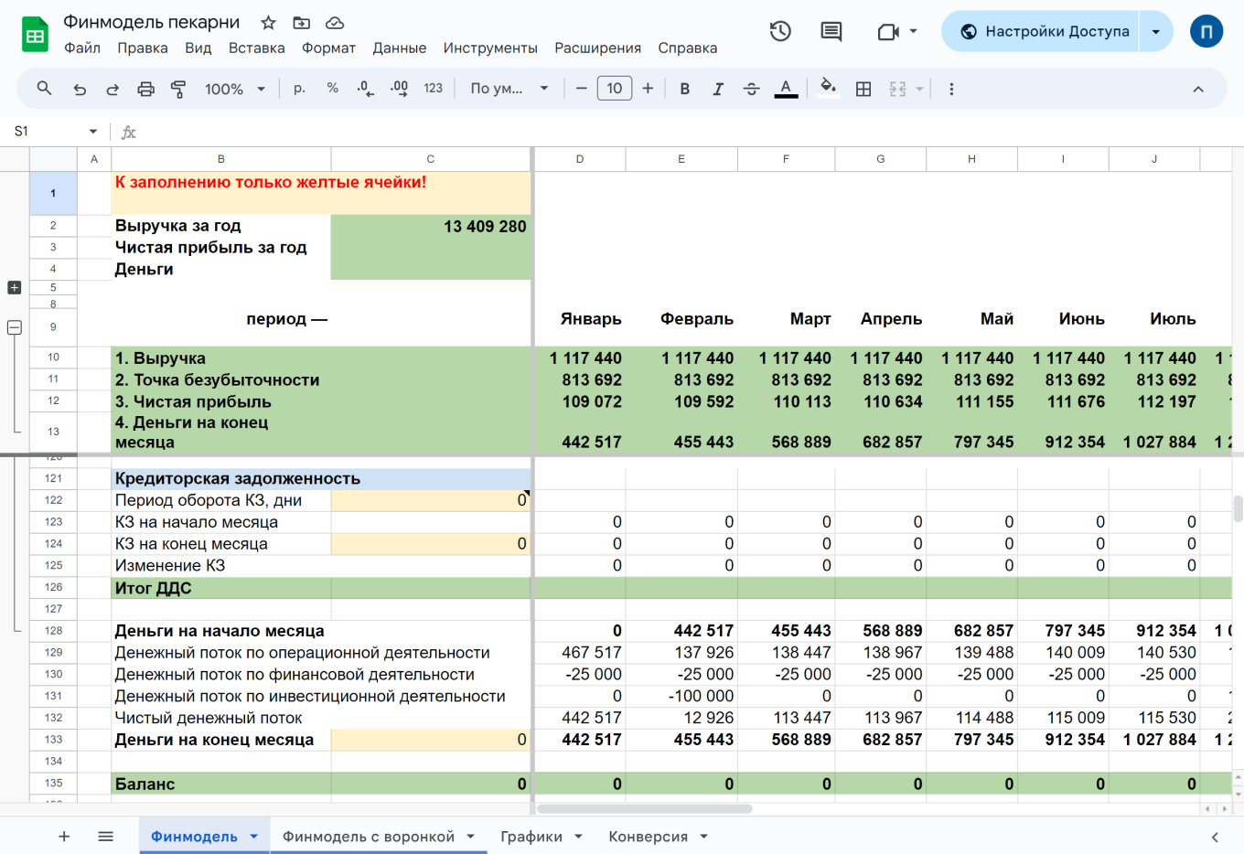Open the comments speech bubble icon
This screenshot has height=854, width=1244.
(x=831, y=31)
